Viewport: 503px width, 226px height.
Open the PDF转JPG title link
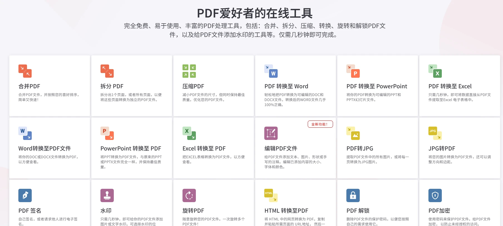[360, 149]
